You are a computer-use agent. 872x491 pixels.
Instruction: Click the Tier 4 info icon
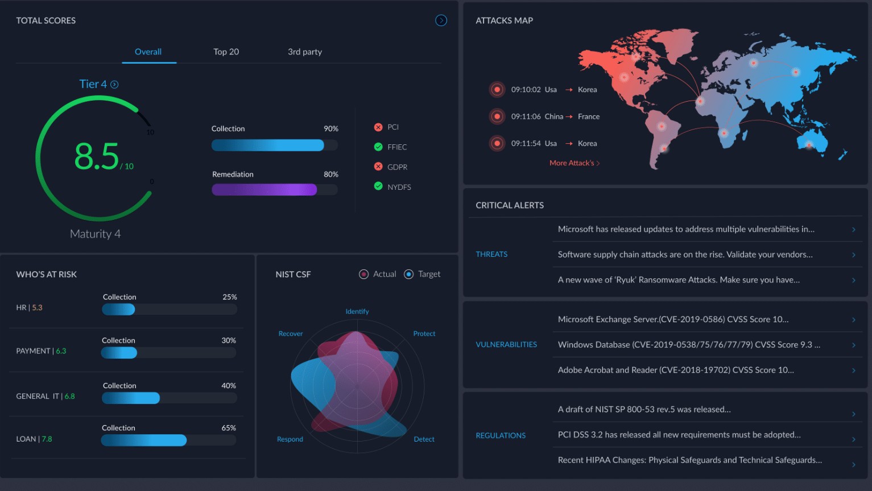[114, 84]
